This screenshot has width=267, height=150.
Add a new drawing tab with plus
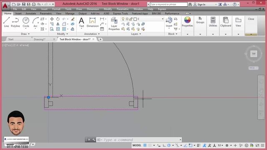(x=101, y=39)
